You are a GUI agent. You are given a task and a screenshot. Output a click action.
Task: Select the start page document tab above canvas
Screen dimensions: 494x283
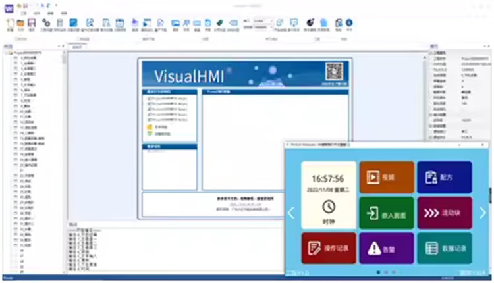coord(77,47)
